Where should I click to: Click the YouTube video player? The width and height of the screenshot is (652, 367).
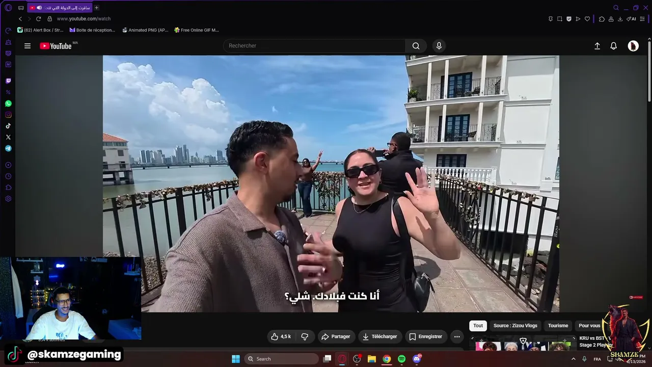point(331,183)
